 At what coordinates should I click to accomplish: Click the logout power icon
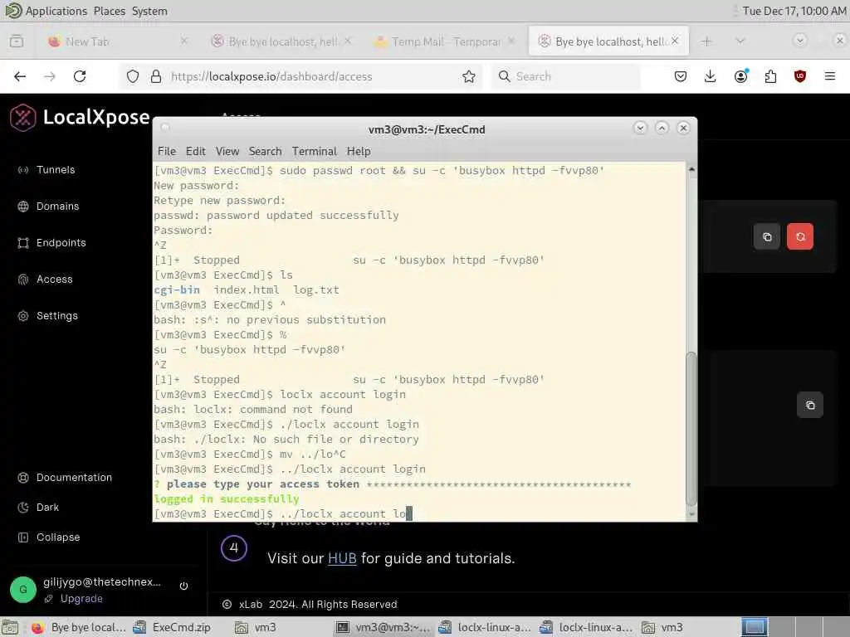(183, 586)
